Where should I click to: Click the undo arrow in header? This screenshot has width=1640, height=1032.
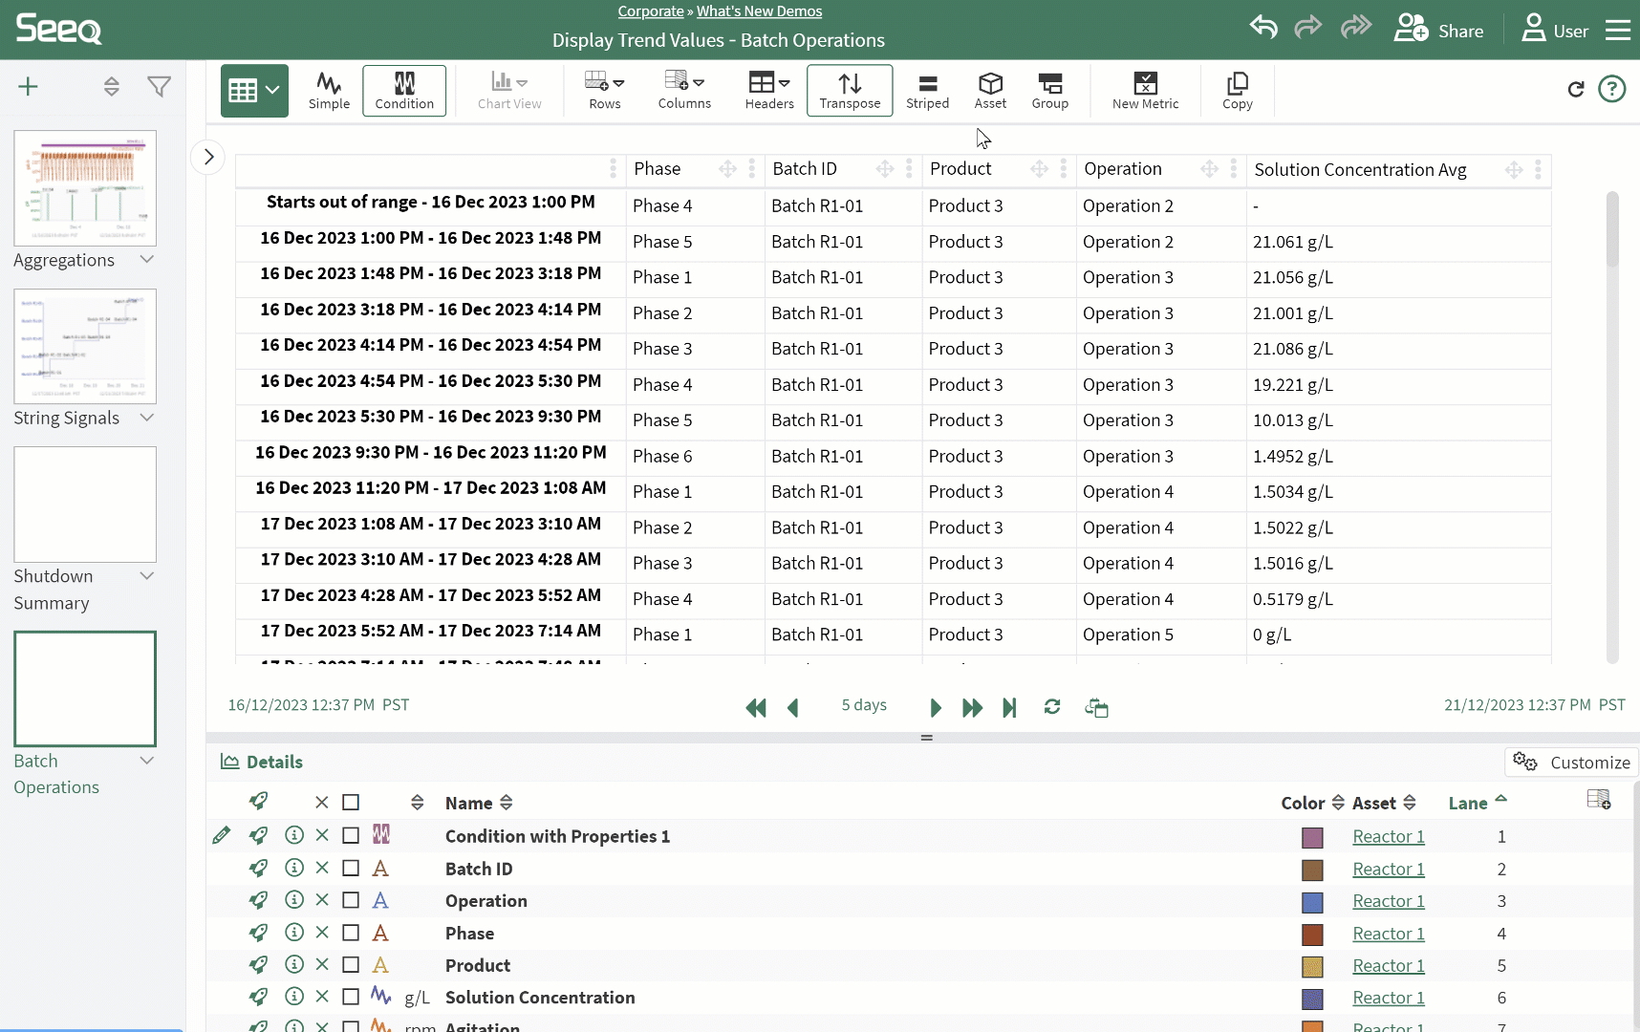coord(1263,27)
